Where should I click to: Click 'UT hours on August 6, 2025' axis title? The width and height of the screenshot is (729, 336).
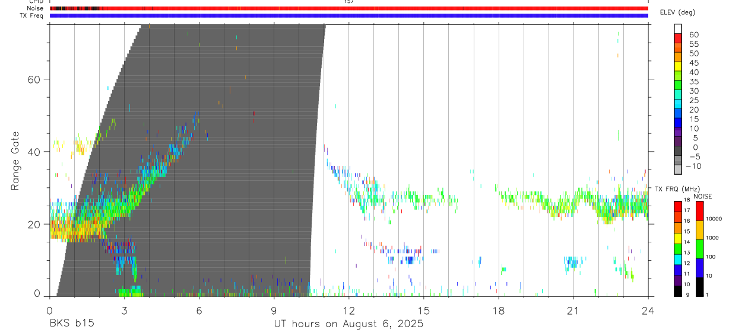coord(348,324)
